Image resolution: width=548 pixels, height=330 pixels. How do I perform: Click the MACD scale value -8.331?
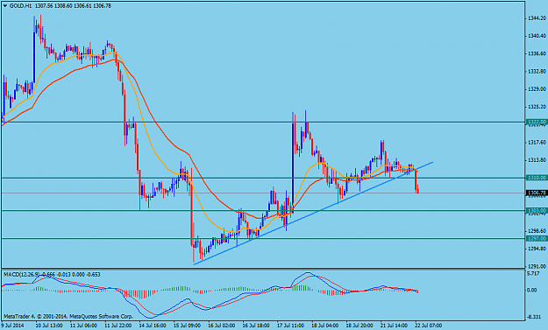pyautogui.click(x=534, y=317)
